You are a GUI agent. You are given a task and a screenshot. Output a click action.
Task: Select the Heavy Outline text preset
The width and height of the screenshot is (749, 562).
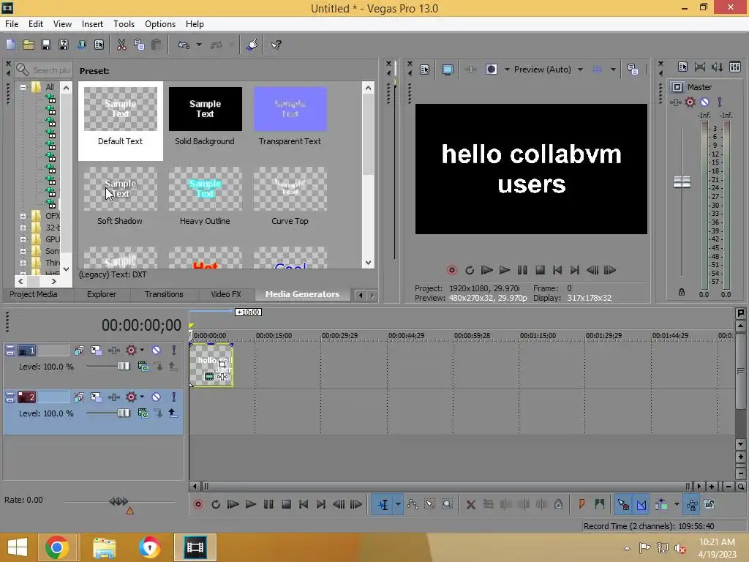pos(205,196)
